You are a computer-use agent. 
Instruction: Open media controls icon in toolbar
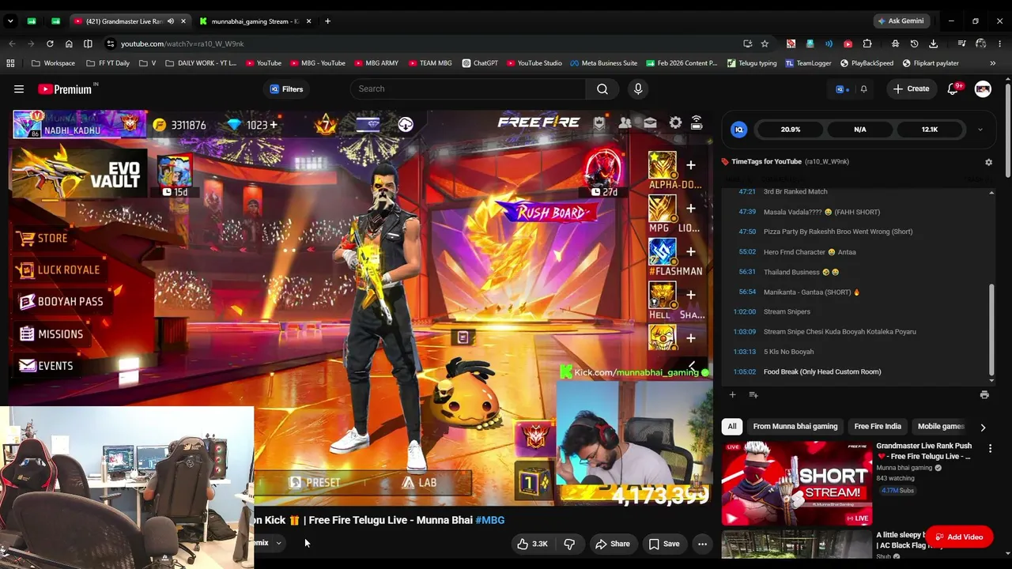(x=961, y=43)
